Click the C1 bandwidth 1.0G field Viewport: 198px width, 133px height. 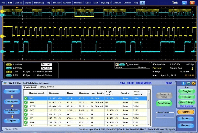(46, 64)
